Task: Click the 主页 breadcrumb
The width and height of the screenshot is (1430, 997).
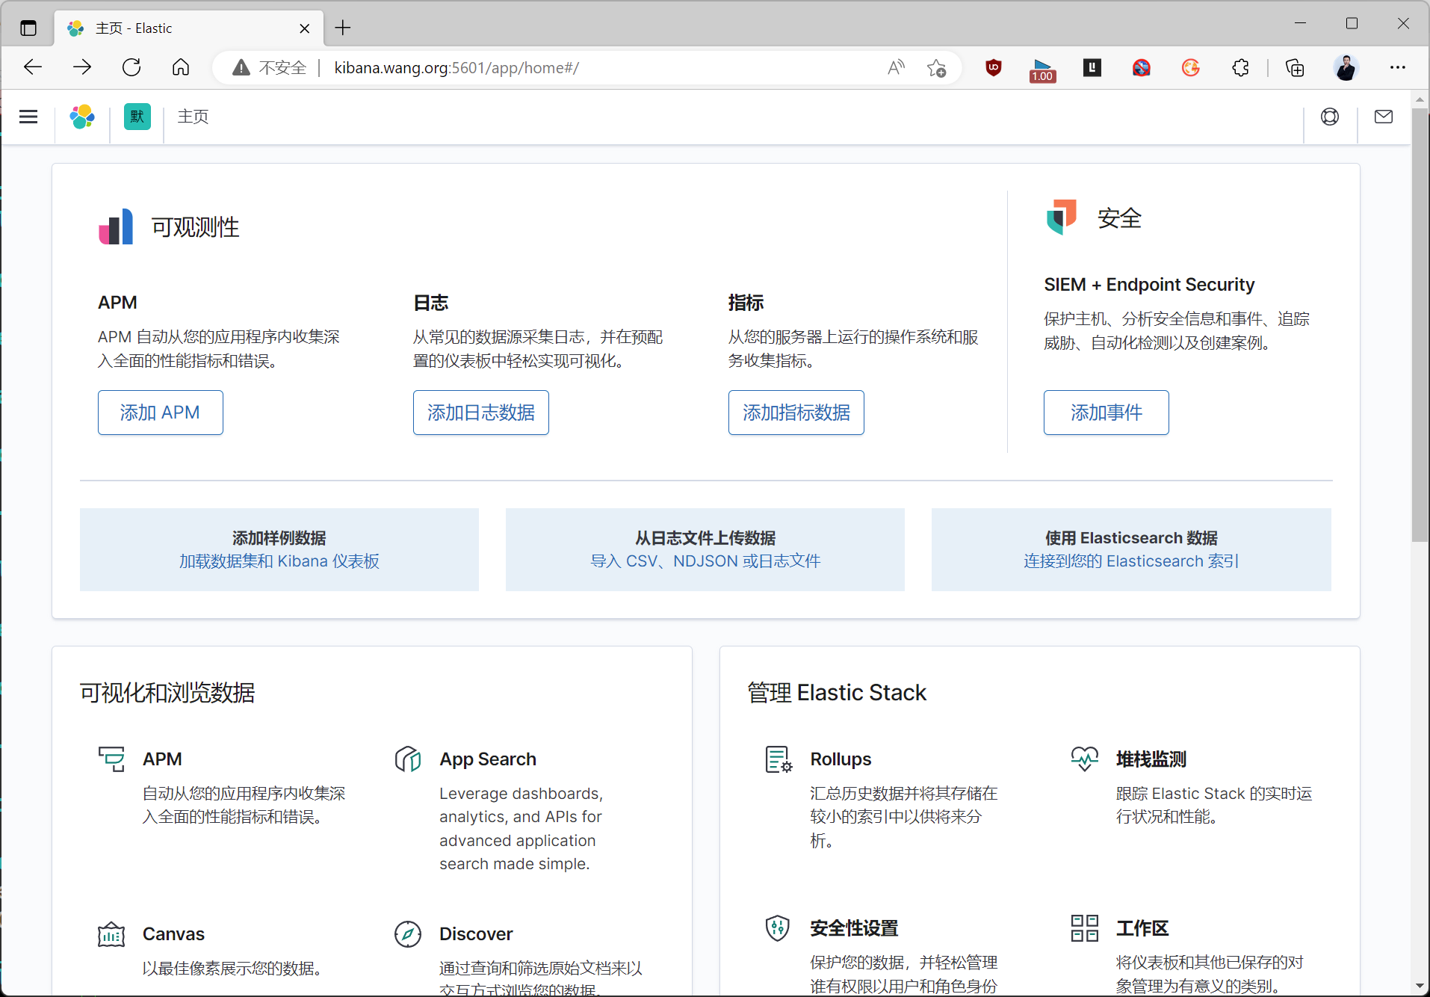Action: coord(193,117)
